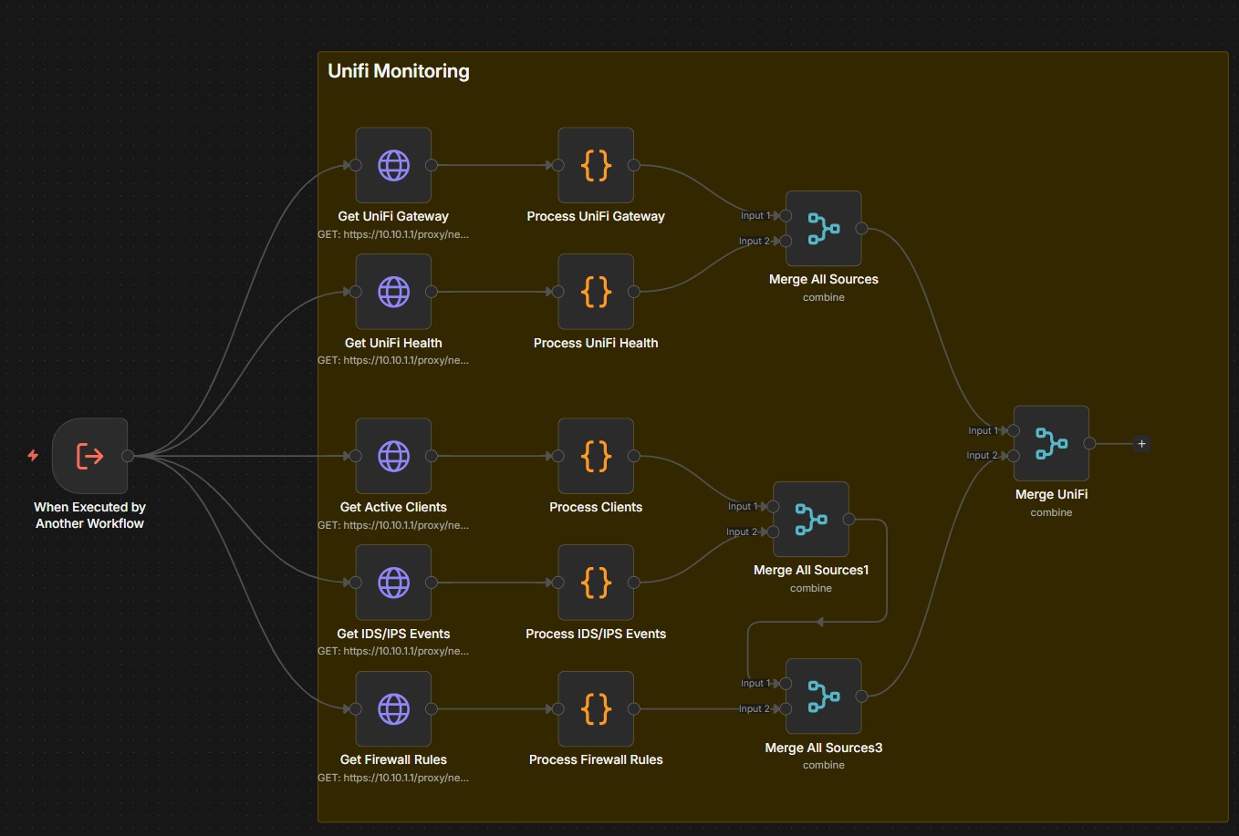The height and width of the screenshot is (836, 1239).
Task: Select the When Executed by Another Workflow trigger
Action: click(89, 456)
